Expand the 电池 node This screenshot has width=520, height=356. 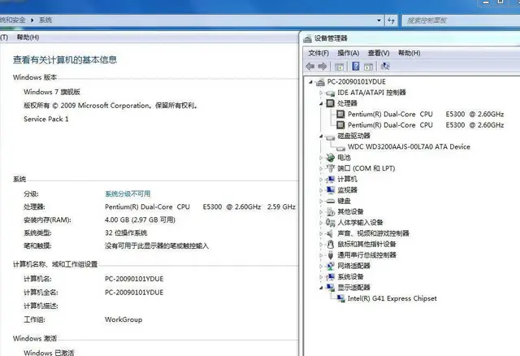tap(321, 158)
